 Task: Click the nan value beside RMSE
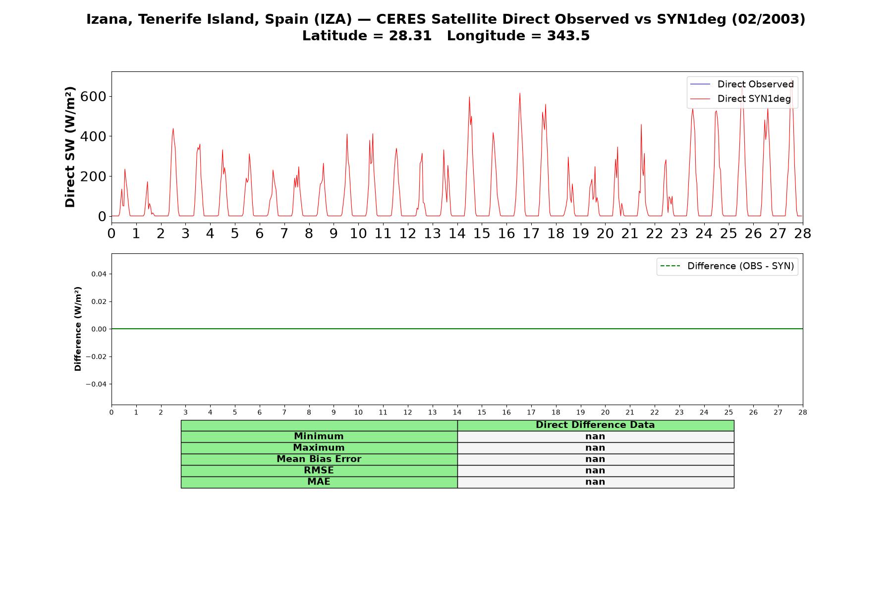(595, 471)
